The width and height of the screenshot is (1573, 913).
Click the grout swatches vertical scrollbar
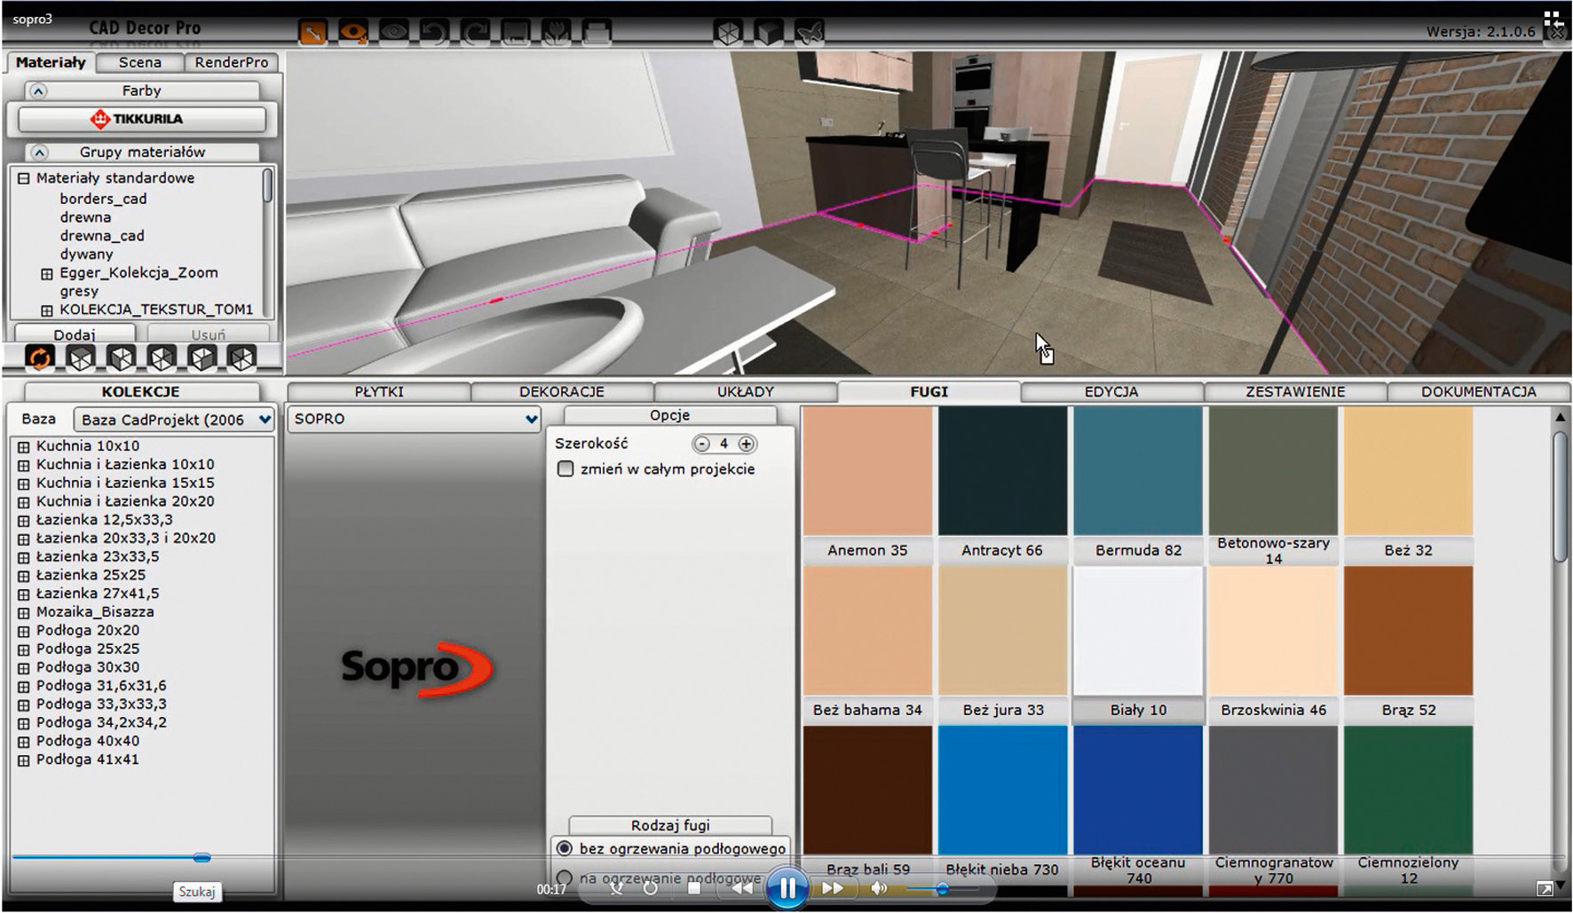pyautogui.click(x=1560, y=497)
